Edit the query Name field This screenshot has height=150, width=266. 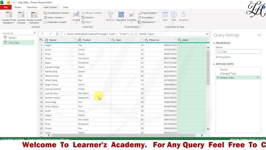(238, 52)
